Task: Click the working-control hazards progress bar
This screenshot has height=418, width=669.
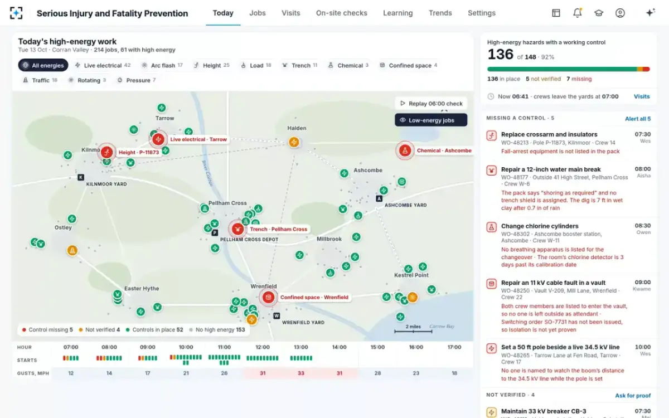Action: click(x=569, y=69)
